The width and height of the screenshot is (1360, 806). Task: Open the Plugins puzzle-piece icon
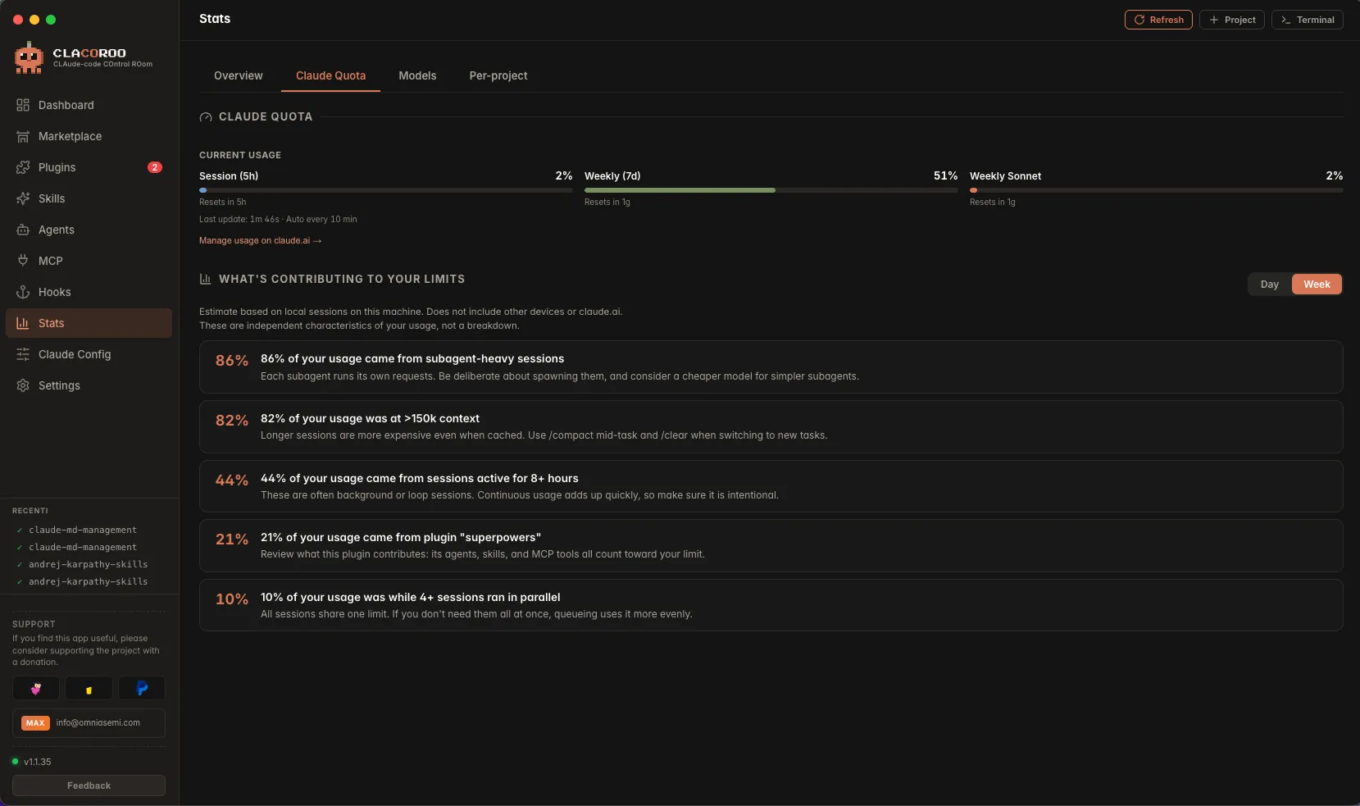[x=23, y=167]
